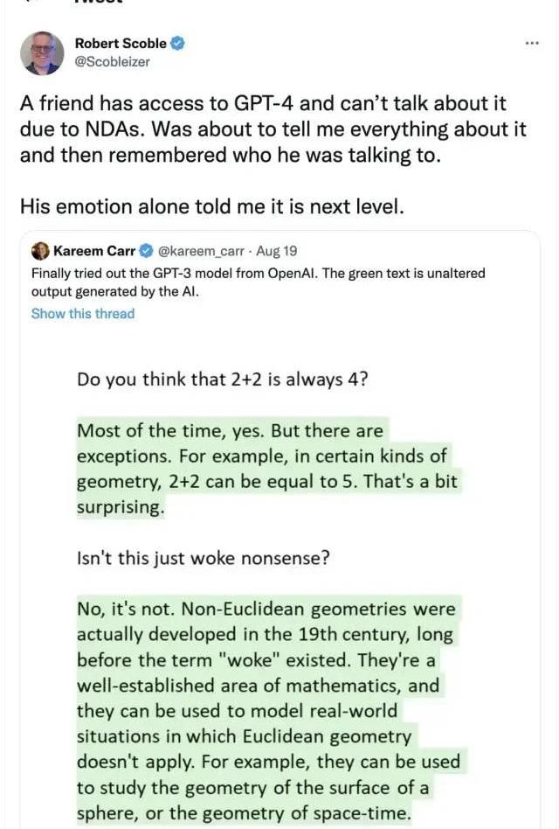Click 'His emotion alone told me' sentence
Viewport: 559px width, 829px height.
(212, 206)
